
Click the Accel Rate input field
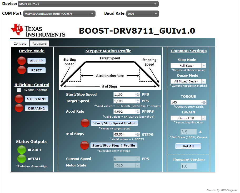tap(124, 112)
